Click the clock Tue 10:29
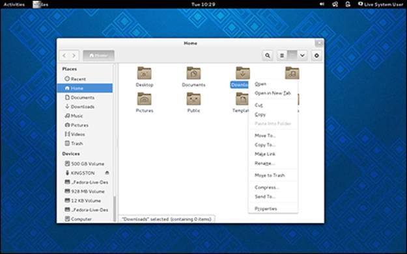 (203, 5)
